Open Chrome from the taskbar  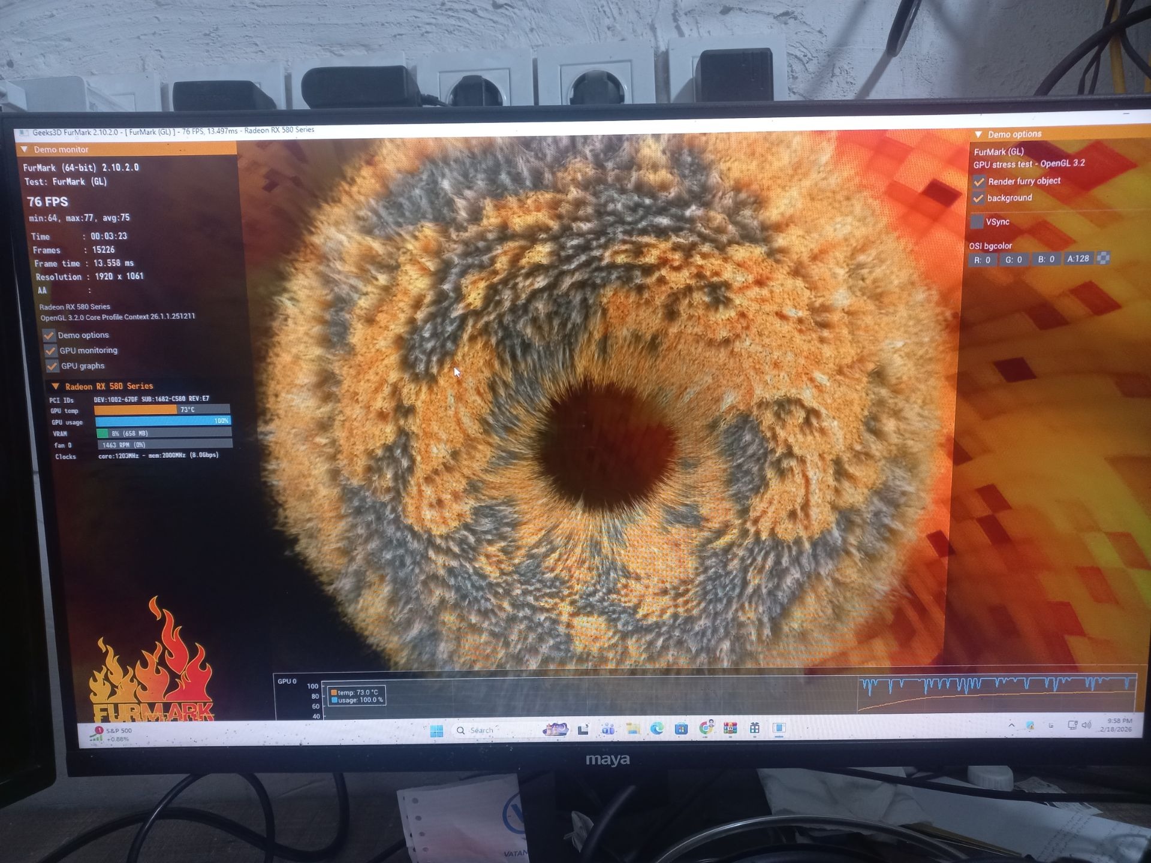[706, 728]
